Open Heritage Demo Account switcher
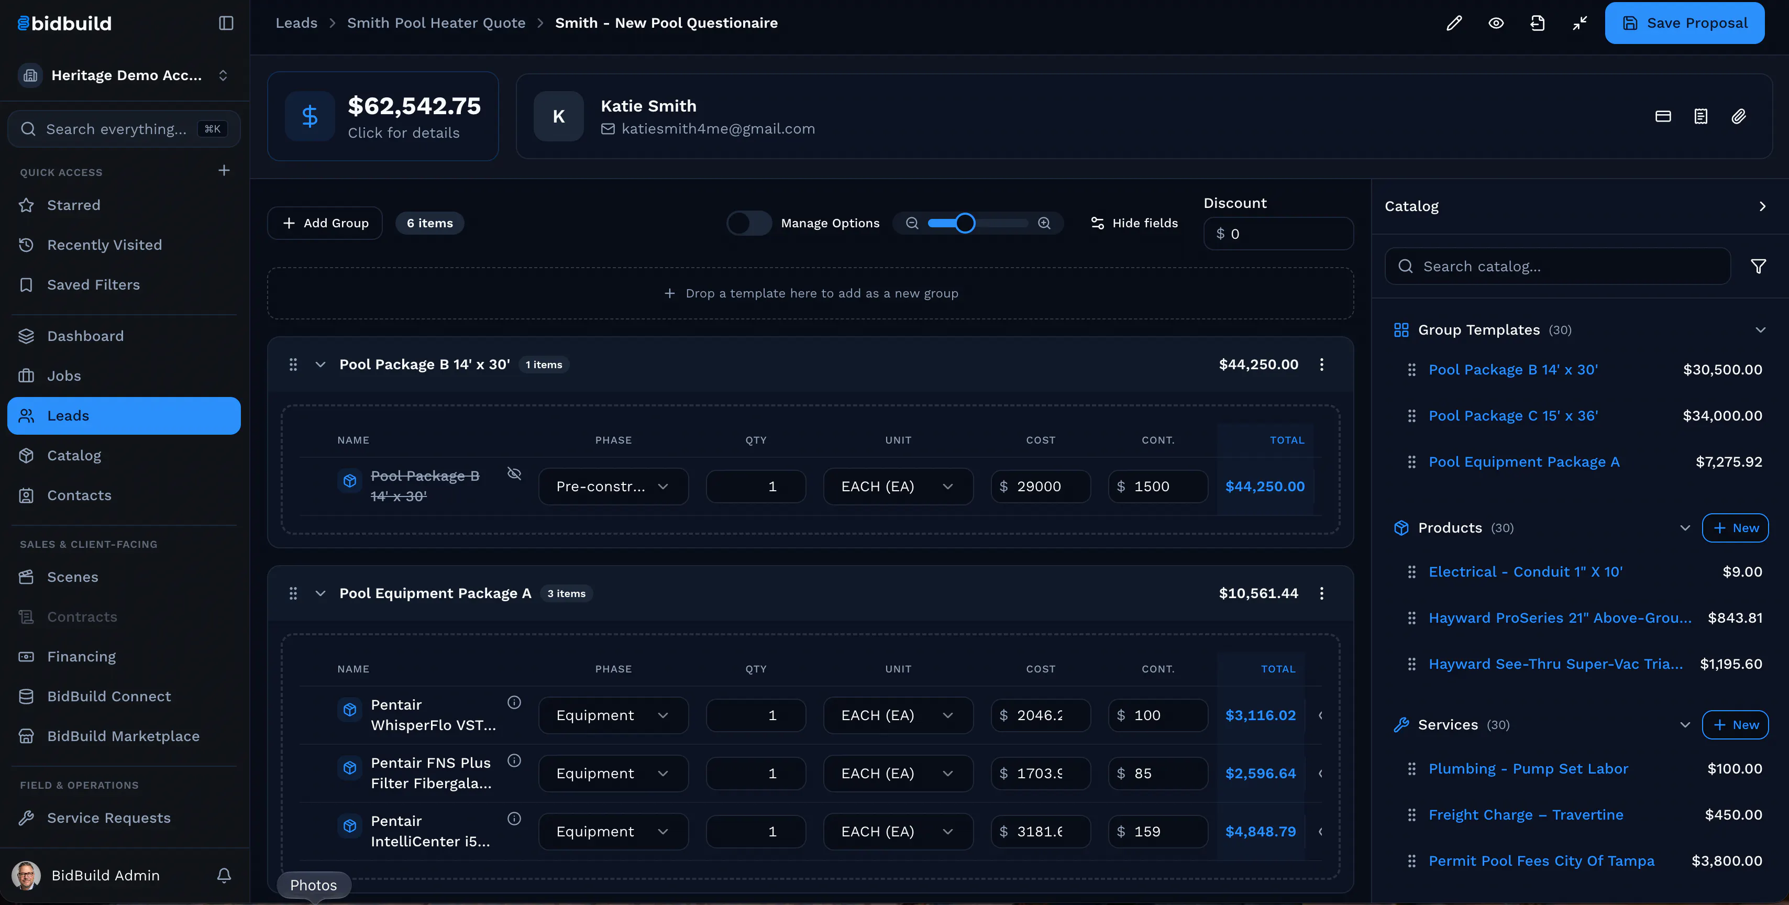Viewport: 1789px width, 905px height. pos(124,75)
